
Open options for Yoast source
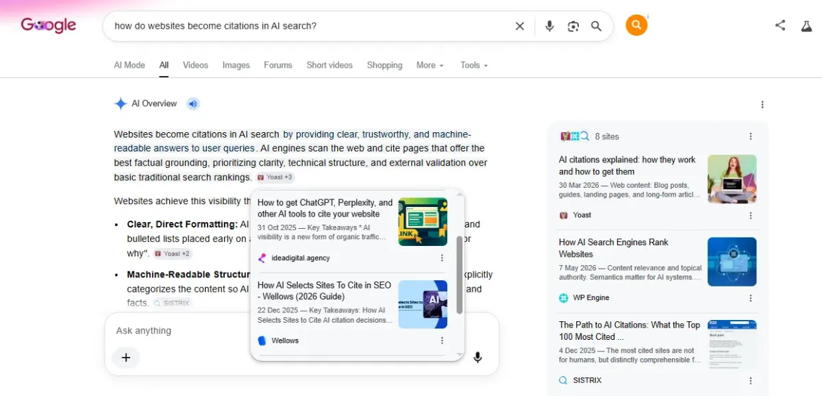[751, 215]
